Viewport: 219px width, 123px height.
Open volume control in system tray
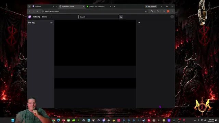point(205,120)
